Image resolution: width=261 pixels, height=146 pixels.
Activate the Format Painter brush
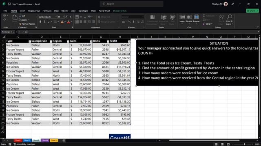pyautogui.click(x=27, y=24)
